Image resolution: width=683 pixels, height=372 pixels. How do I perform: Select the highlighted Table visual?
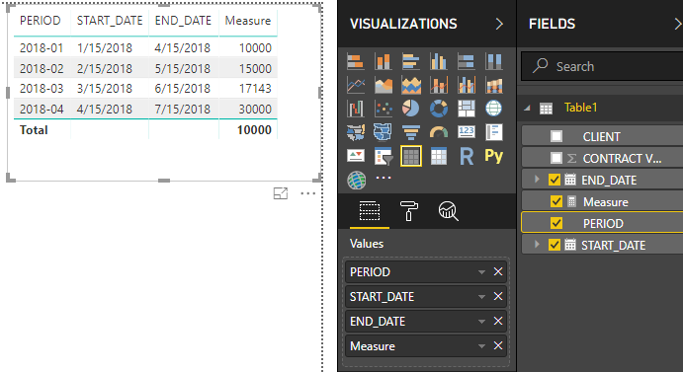click(x=411, y=156)
